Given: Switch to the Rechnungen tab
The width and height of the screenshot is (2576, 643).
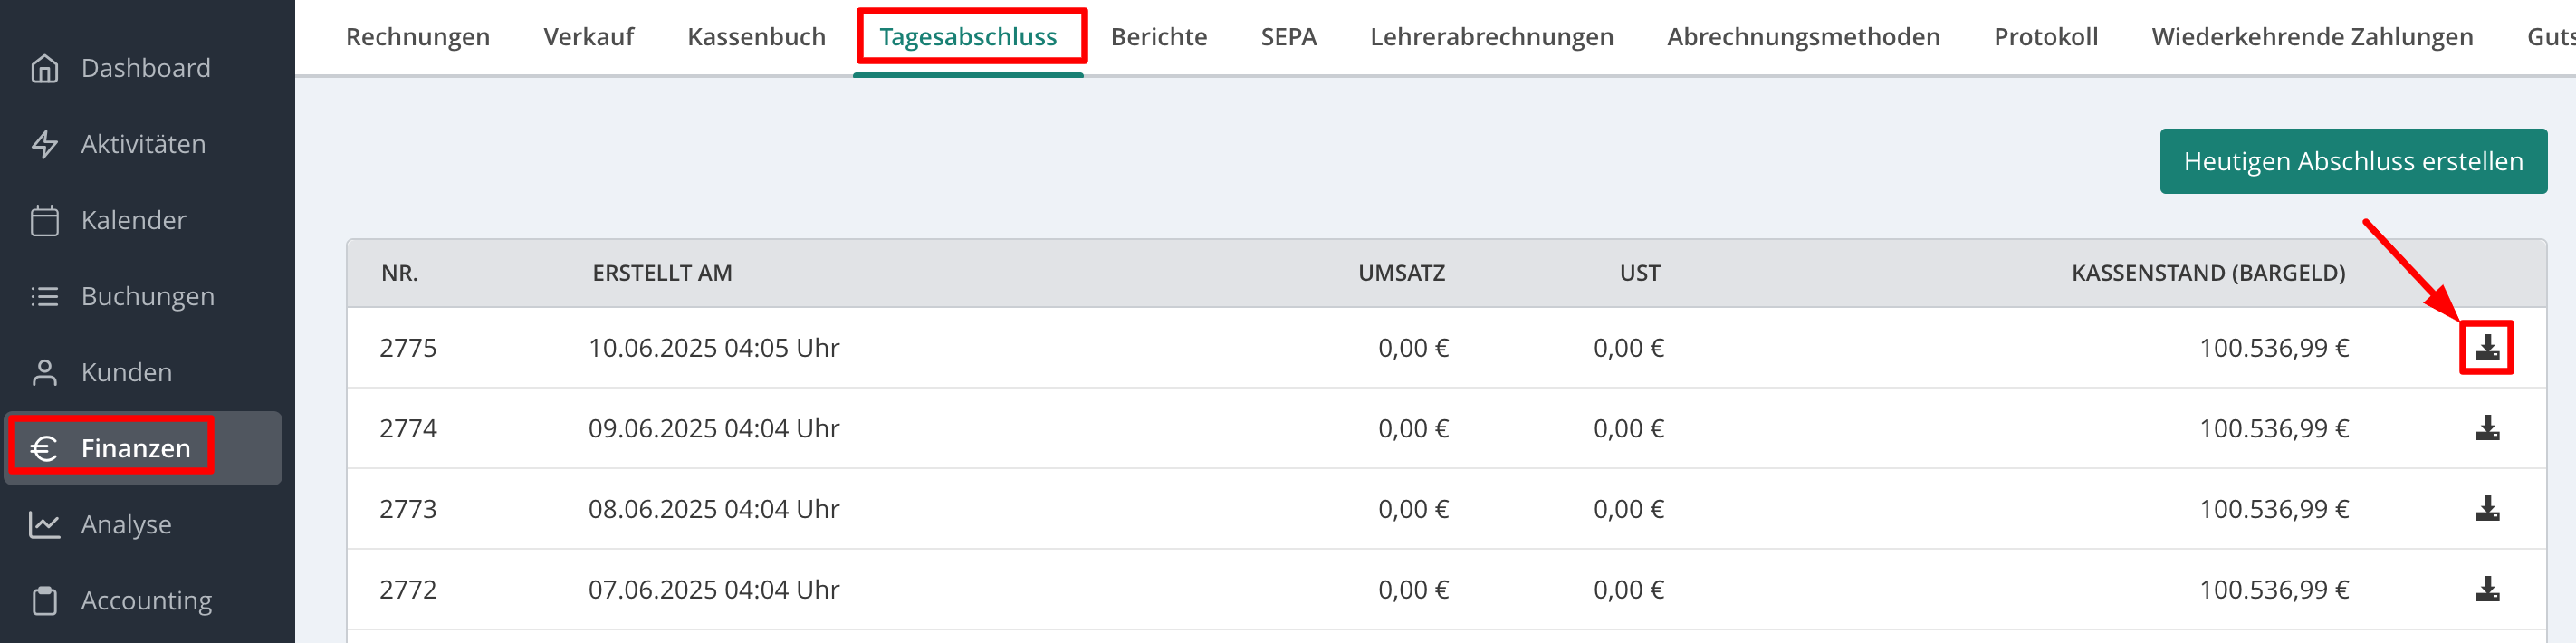Looking at the screenshot, I should coord(418,37).
